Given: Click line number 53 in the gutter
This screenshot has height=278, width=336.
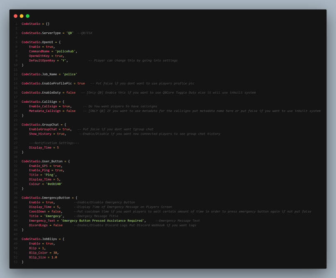Looking at the screenshot, I should (x=16, y=262).
